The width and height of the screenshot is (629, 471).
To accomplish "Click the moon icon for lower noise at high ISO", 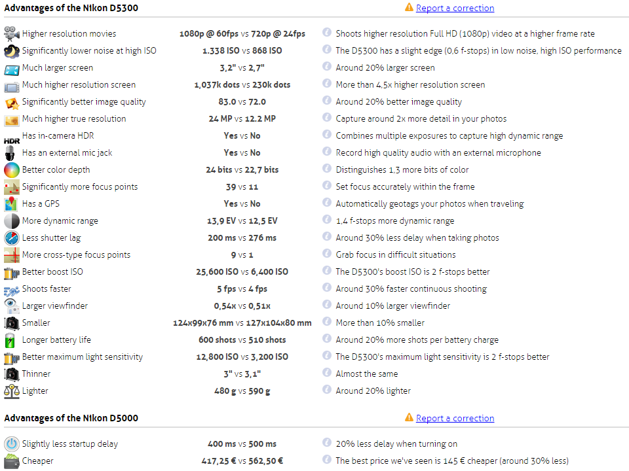I will click(x=12, y=51).
